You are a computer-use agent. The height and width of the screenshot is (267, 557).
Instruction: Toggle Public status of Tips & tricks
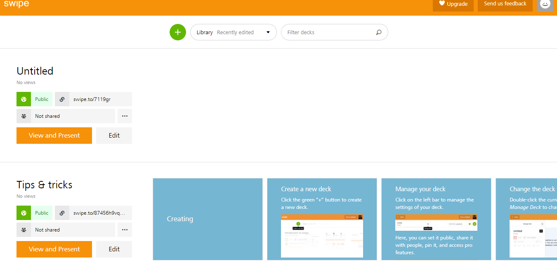pyautogui.click(x=42, y=213)
